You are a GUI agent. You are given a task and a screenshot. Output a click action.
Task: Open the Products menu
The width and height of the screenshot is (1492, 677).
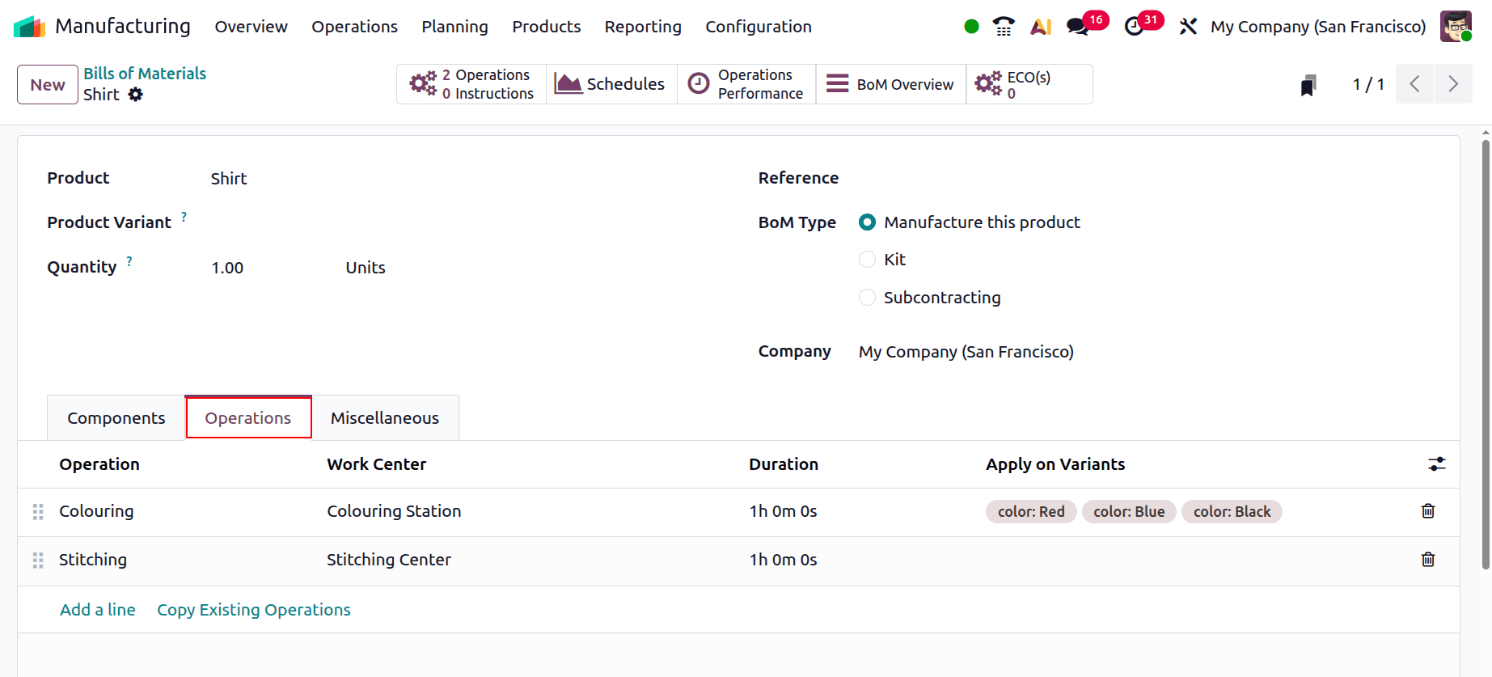click(x=546, y=27)
